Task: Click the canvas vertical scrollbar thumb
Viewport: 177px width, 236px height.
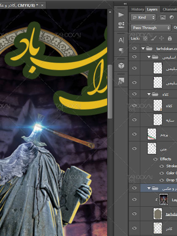Action: click(x=110, y=91)
